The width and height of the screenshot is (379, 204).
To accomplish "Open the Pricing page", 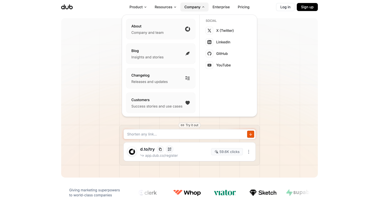I will [x=243, y=7].
